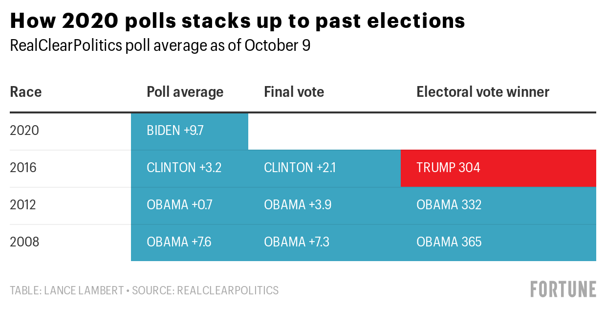Screen dimensions: 606x310
Task: Select the CLINTON +3.2 poll average cell
Action: tap(190, 168)
